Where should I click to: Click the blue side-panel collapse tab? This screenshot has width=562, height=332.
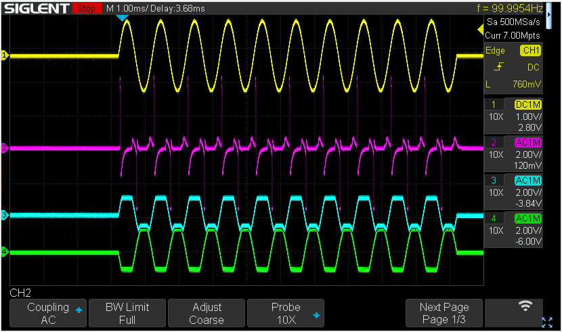click(548, 16)
